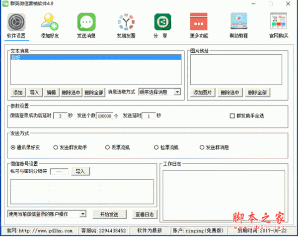Viewport: 298px width, 237px height.
Task: Click the 客服QQ 2294438452 status entry
Action: click(x=104, y=231)
